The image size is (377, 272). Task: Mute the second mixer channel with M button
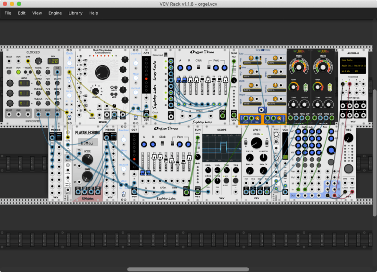coord(305,165)
